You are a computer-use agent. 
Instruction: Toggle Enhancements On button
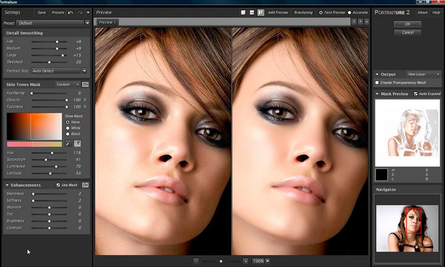85,185
